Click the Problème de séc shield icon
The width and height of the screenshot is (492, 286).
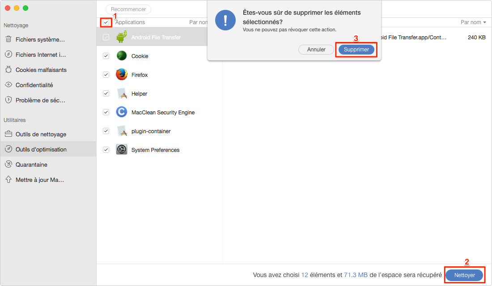click(x=8, y=100)
